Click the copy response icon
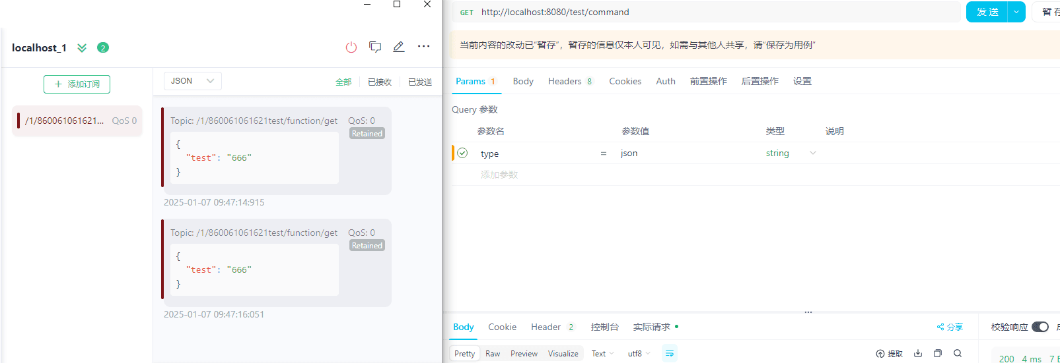The width and height of the screenshot is (1060, 363). (937, 353)
